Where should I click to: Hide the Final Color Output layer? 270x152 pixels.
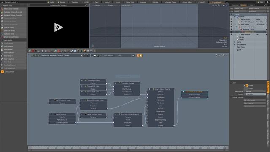point(232,22)
